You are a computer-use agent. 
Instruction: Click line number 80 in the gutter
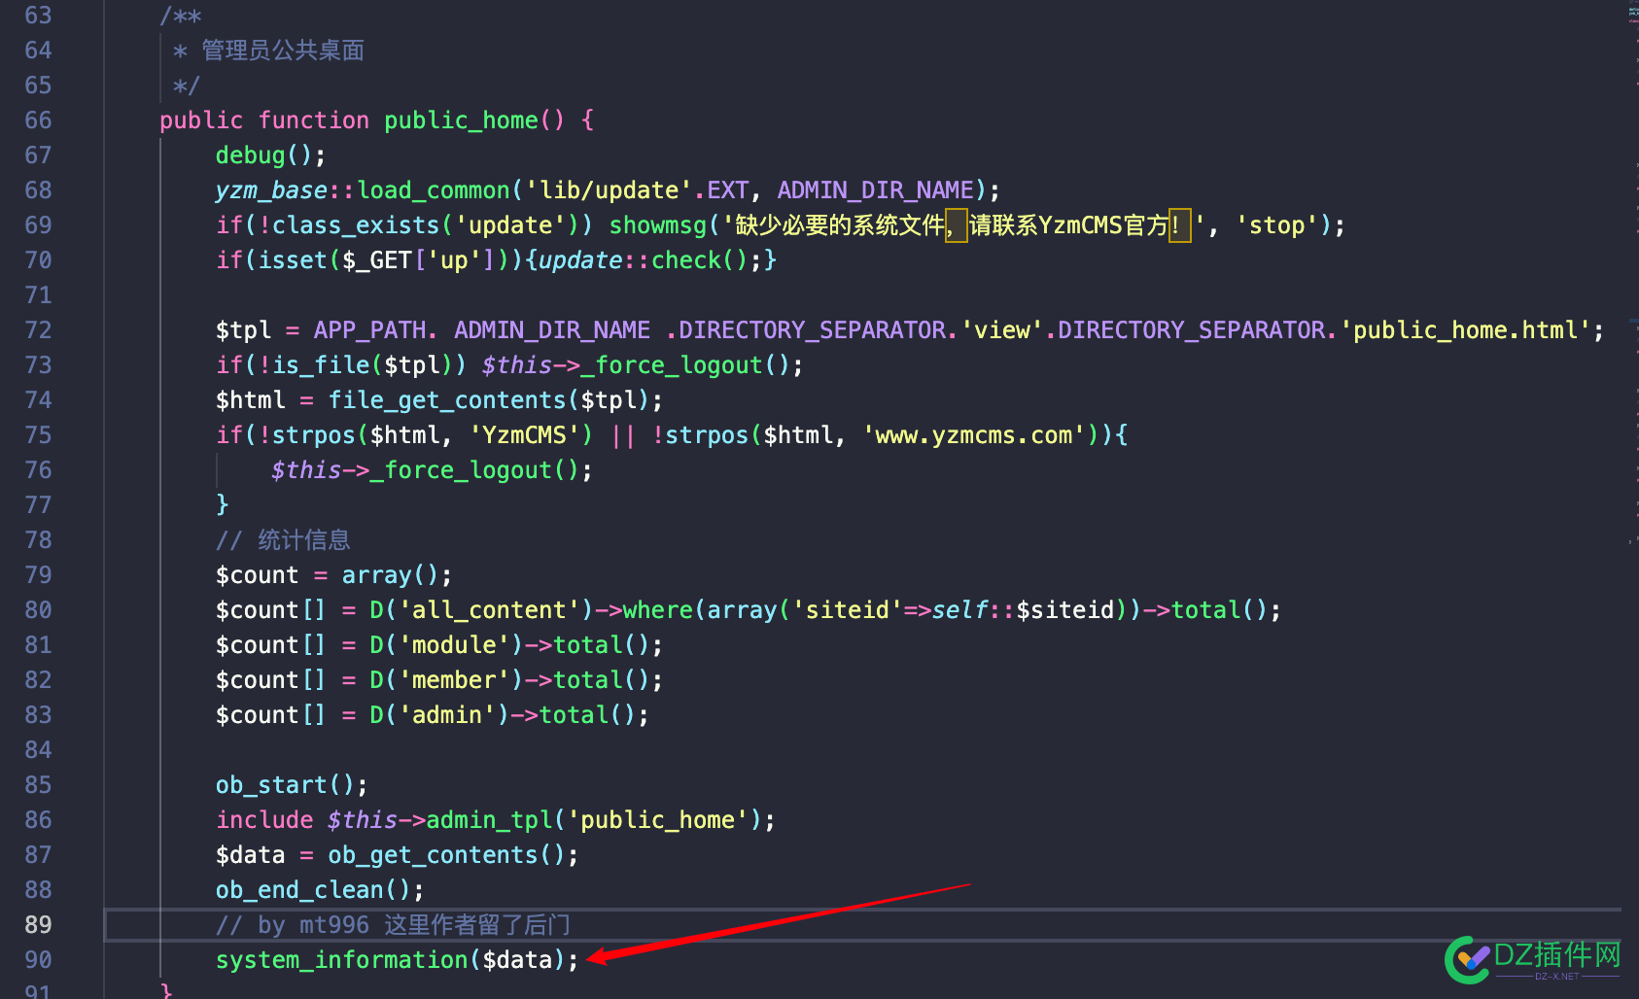point(39,610)
